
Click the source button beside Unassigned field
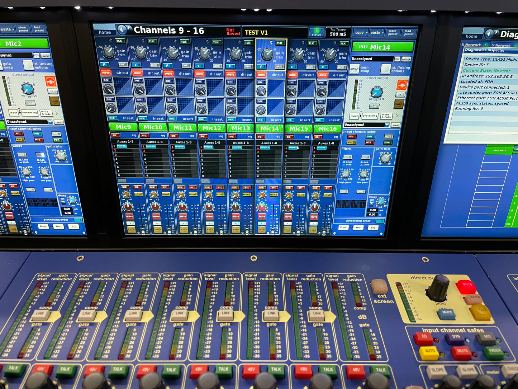click(406, 59)
